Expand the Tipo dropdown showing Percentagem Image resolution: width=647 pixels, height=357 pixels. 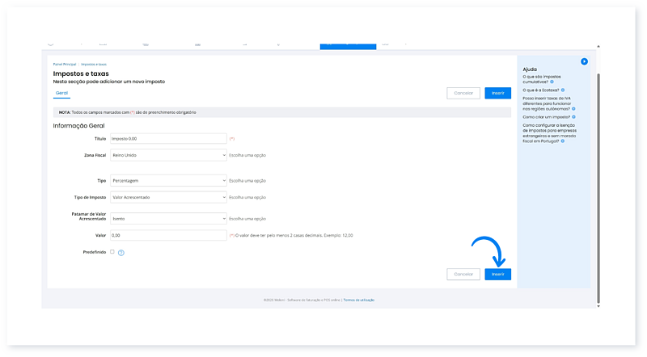pyautogui.click(x=168, y=181)
